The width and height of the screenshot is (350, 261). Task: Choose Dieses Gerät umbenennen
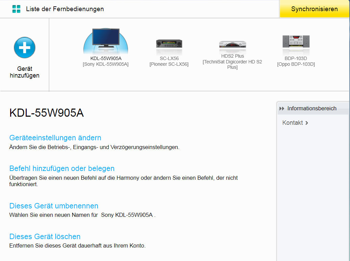click(54, 206)
